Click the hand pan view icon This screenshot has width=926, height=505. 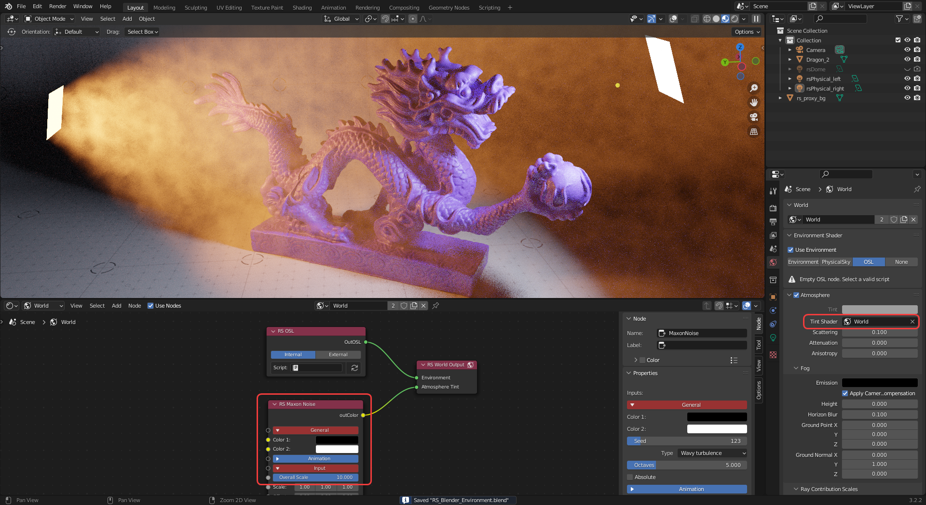point(754,103)
